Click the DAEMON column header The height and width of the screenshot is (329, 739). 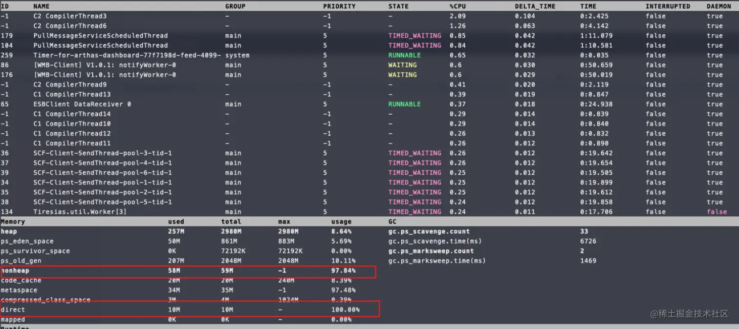(x=718, y=6)
